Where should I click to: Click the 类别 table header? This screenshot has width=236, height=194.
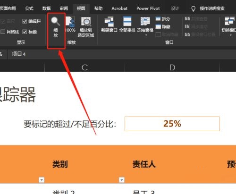pyautogui.click(x=60, y=164)
